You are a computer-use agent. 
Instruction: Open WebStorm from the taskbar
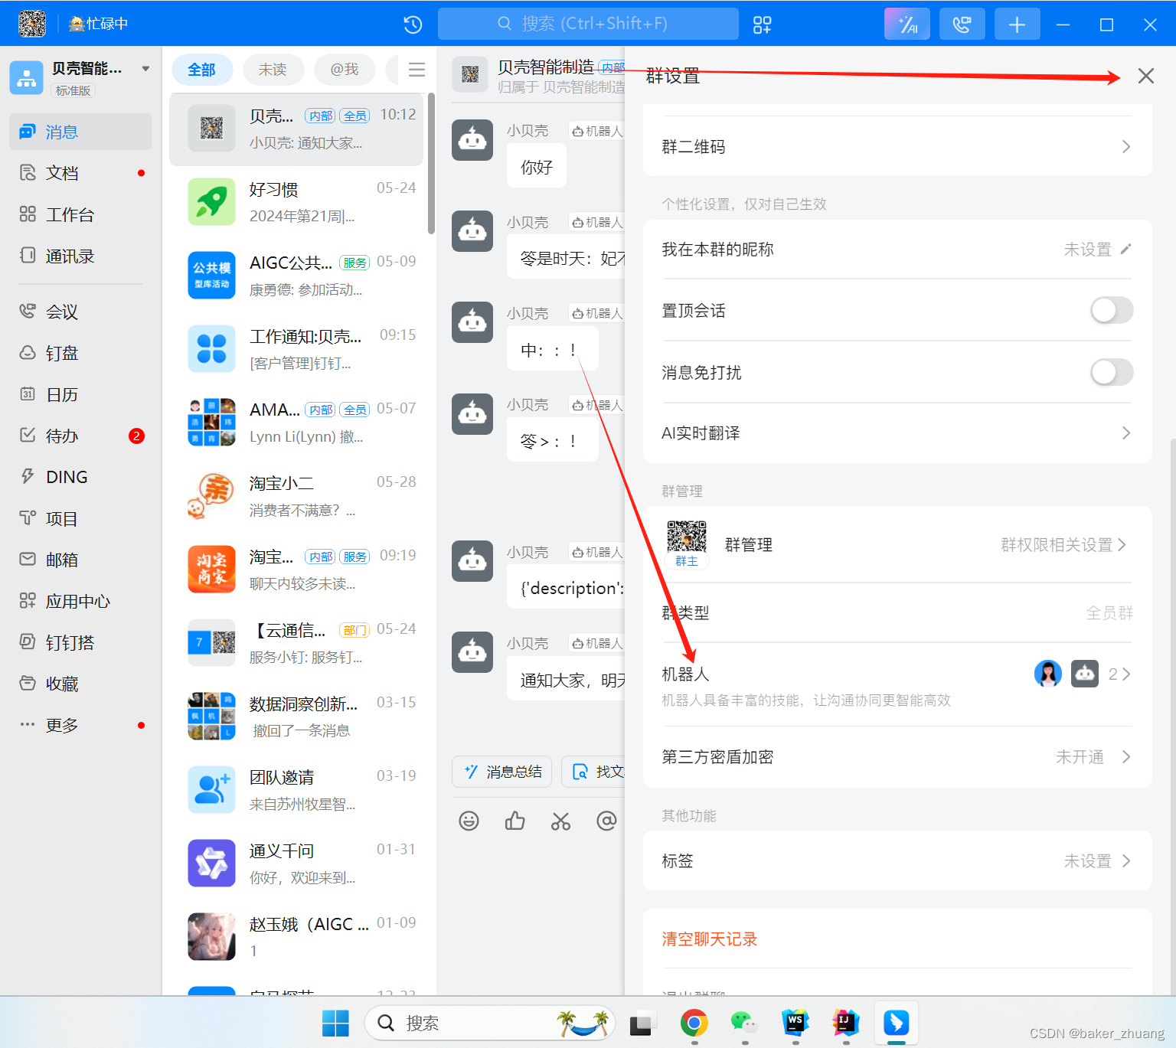[795, 1023]
